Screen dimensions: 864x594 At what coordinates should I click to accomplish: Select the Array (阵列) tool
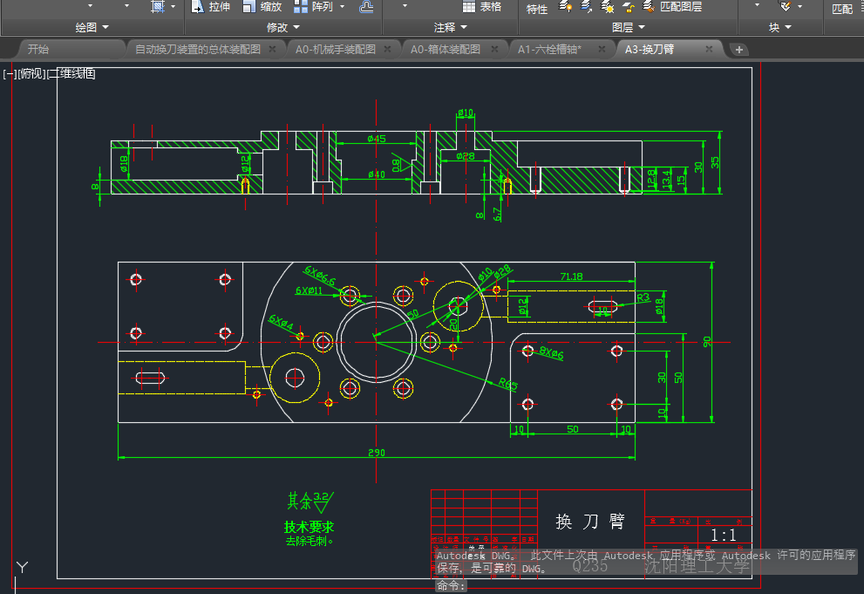(313, 7)
